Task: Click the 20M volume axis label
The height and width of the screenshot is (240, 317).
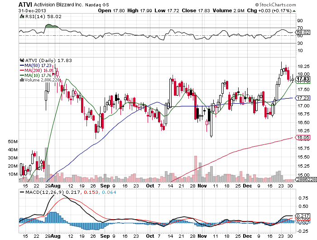Action: coord(13,166)
